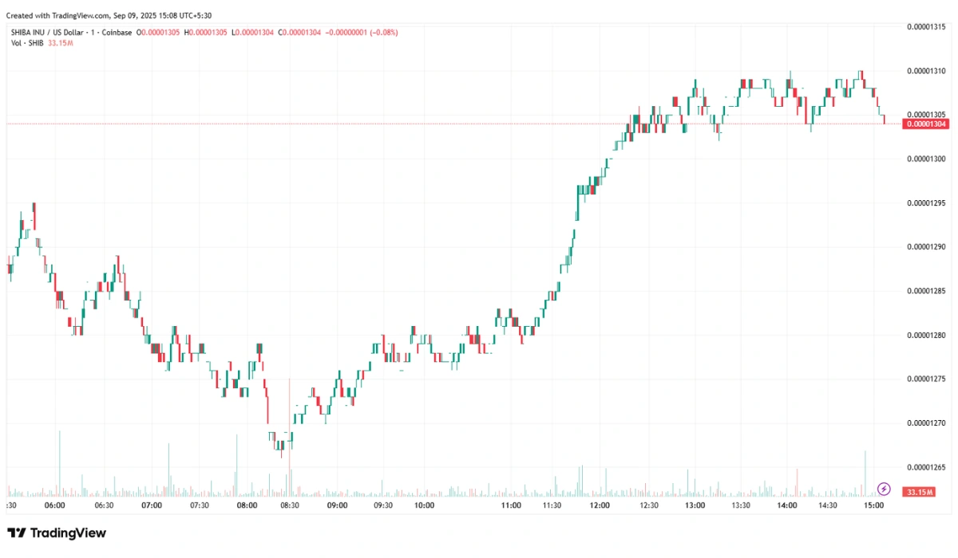Screen dimensions: 958x558
Task: Click the 0.00001275 price axis label
Action: pos(926,379)
